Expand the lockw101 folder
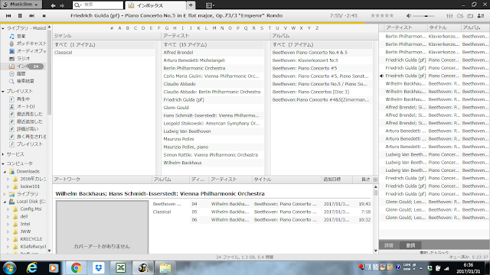Viewport: 490px width, 275px height. [8, 186]
